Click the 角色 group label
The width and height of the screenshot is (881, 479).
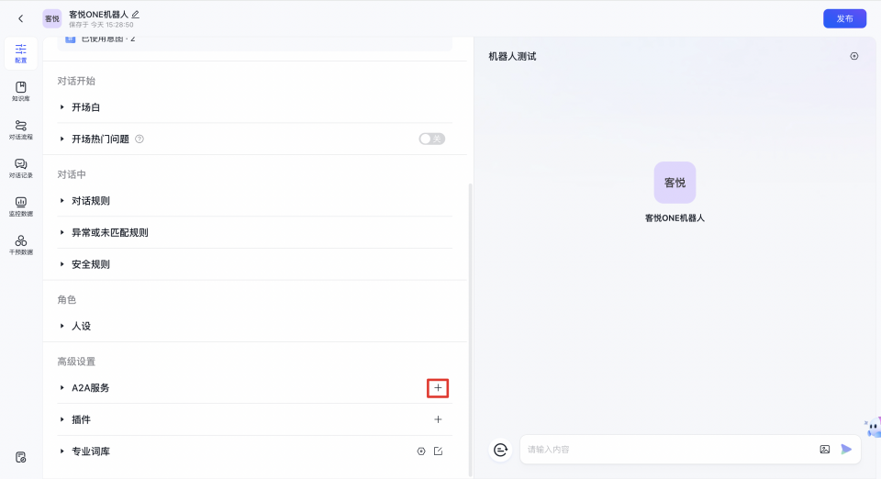[67, 300]
